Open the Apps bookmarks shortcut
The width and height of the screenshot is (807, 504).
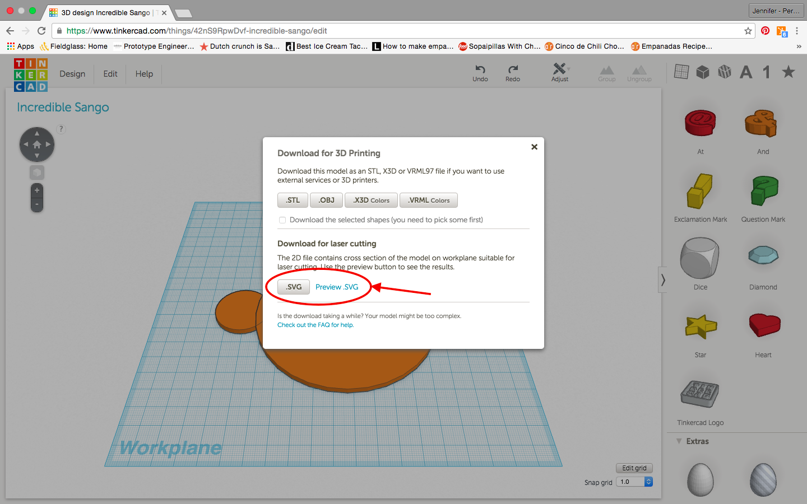[21, 46]
